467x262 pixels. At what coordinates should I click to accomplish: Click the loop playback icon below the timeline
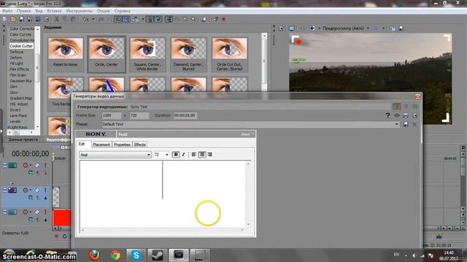pos(65,237)
